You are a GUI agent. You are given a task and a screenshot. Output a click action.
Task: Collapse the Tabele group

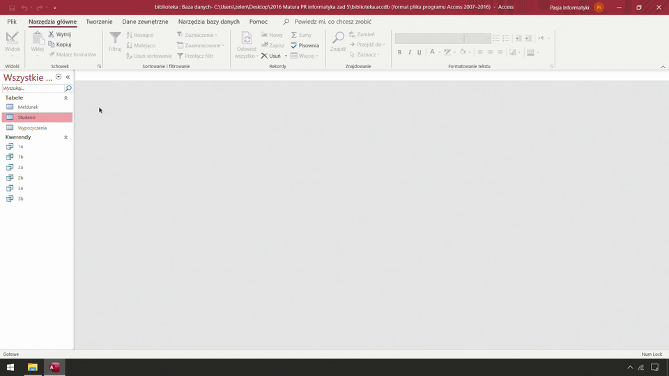(x=66, y=98)
